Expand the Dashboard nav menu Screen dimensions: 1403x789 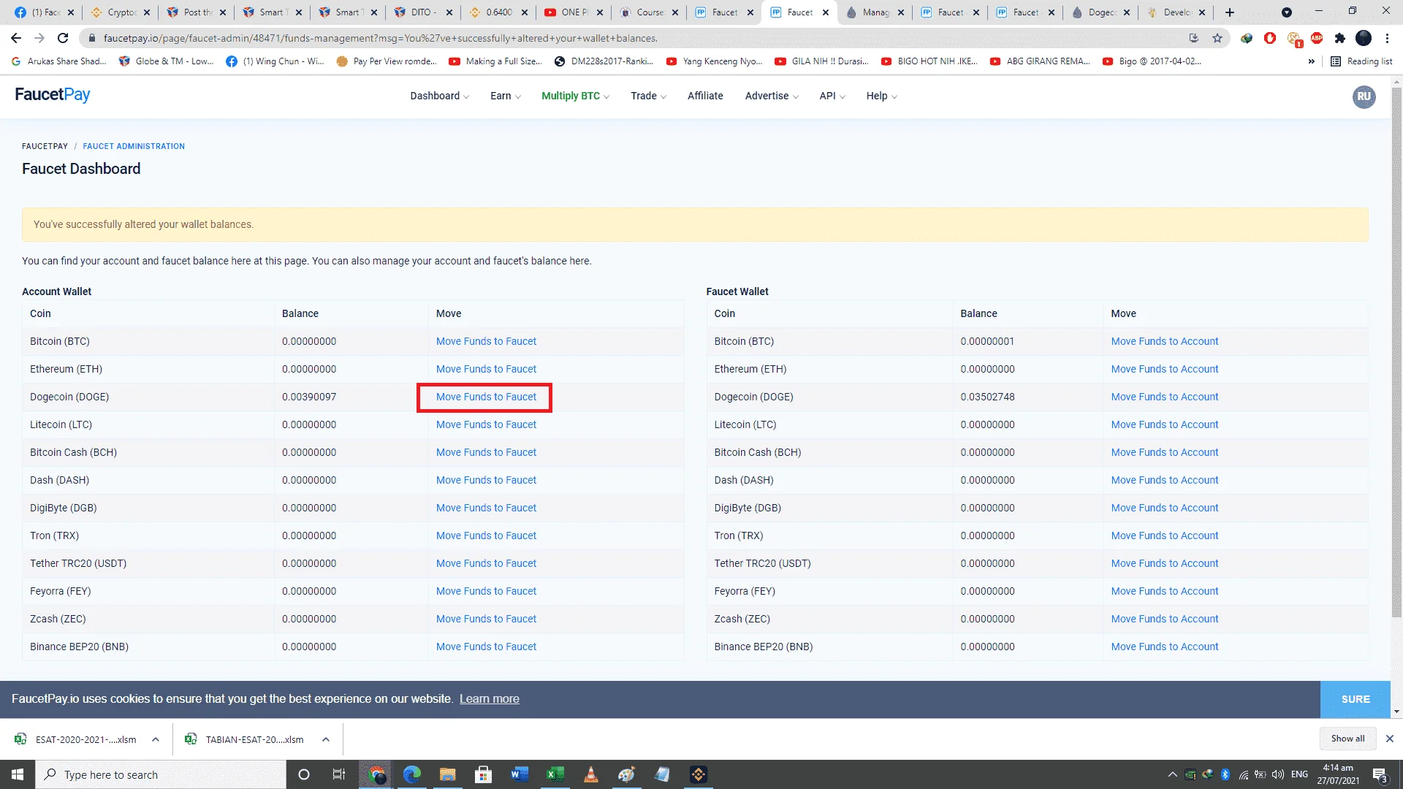439,96
